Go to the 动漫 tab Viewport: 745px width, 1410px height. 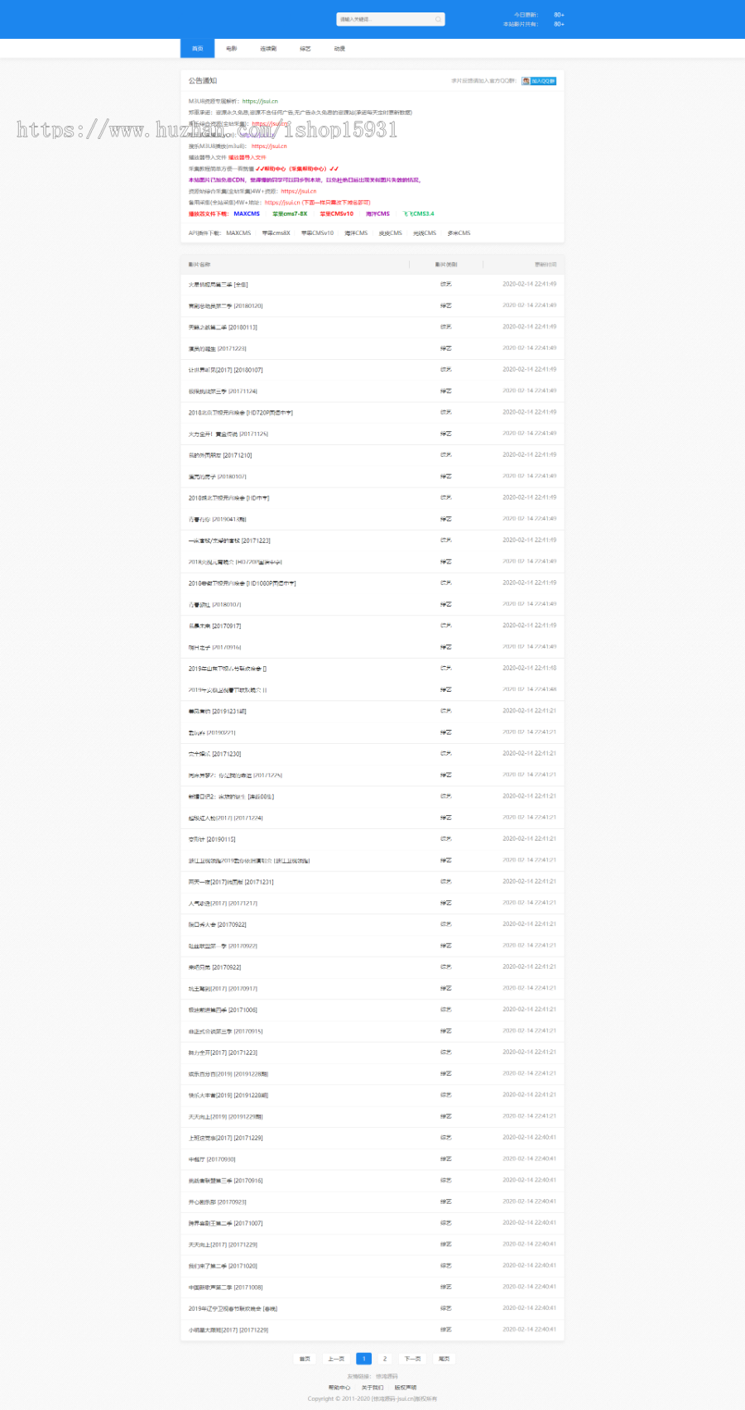click(x=339, y=49)
